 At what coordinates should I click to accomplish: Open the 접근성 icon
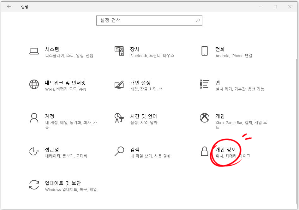pos(34,151)
